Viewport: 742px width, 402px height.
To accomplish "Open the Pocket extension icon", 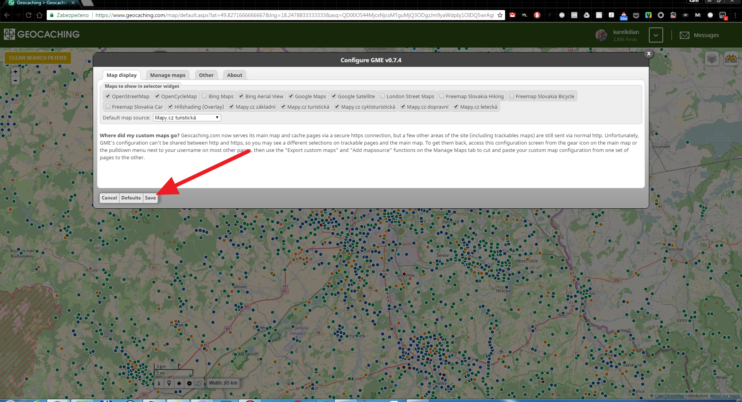I will pos(636,15).
